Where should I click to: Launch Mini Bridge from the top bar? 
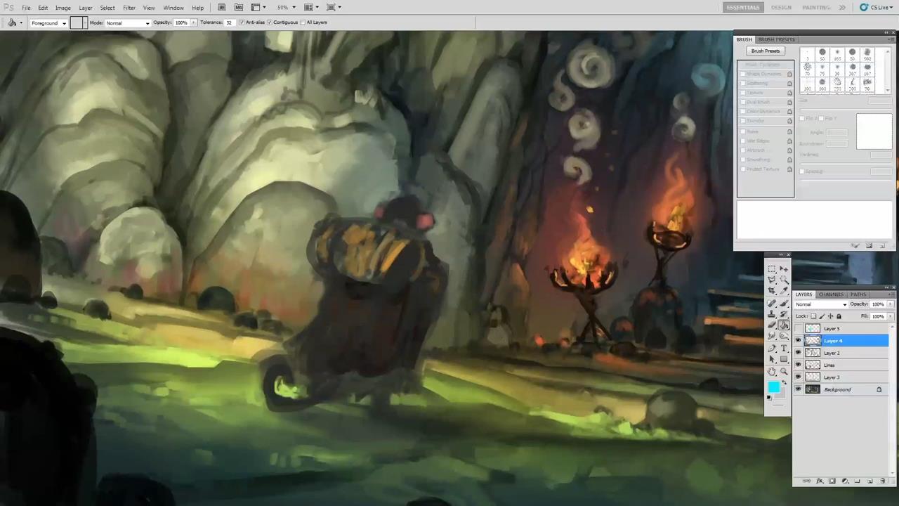239,7
